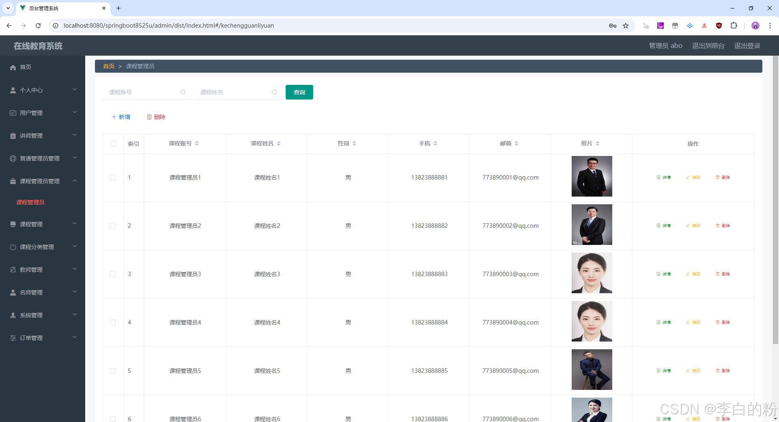Bookmark this page with star icon
This screenshot has width=779, height=422.
coord(626,26)
